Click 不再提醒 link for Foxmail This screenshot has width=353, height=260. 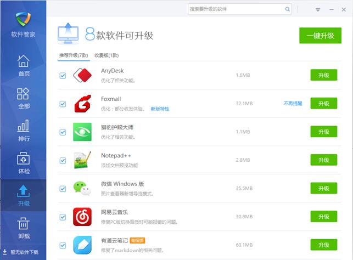coord(293,104)
